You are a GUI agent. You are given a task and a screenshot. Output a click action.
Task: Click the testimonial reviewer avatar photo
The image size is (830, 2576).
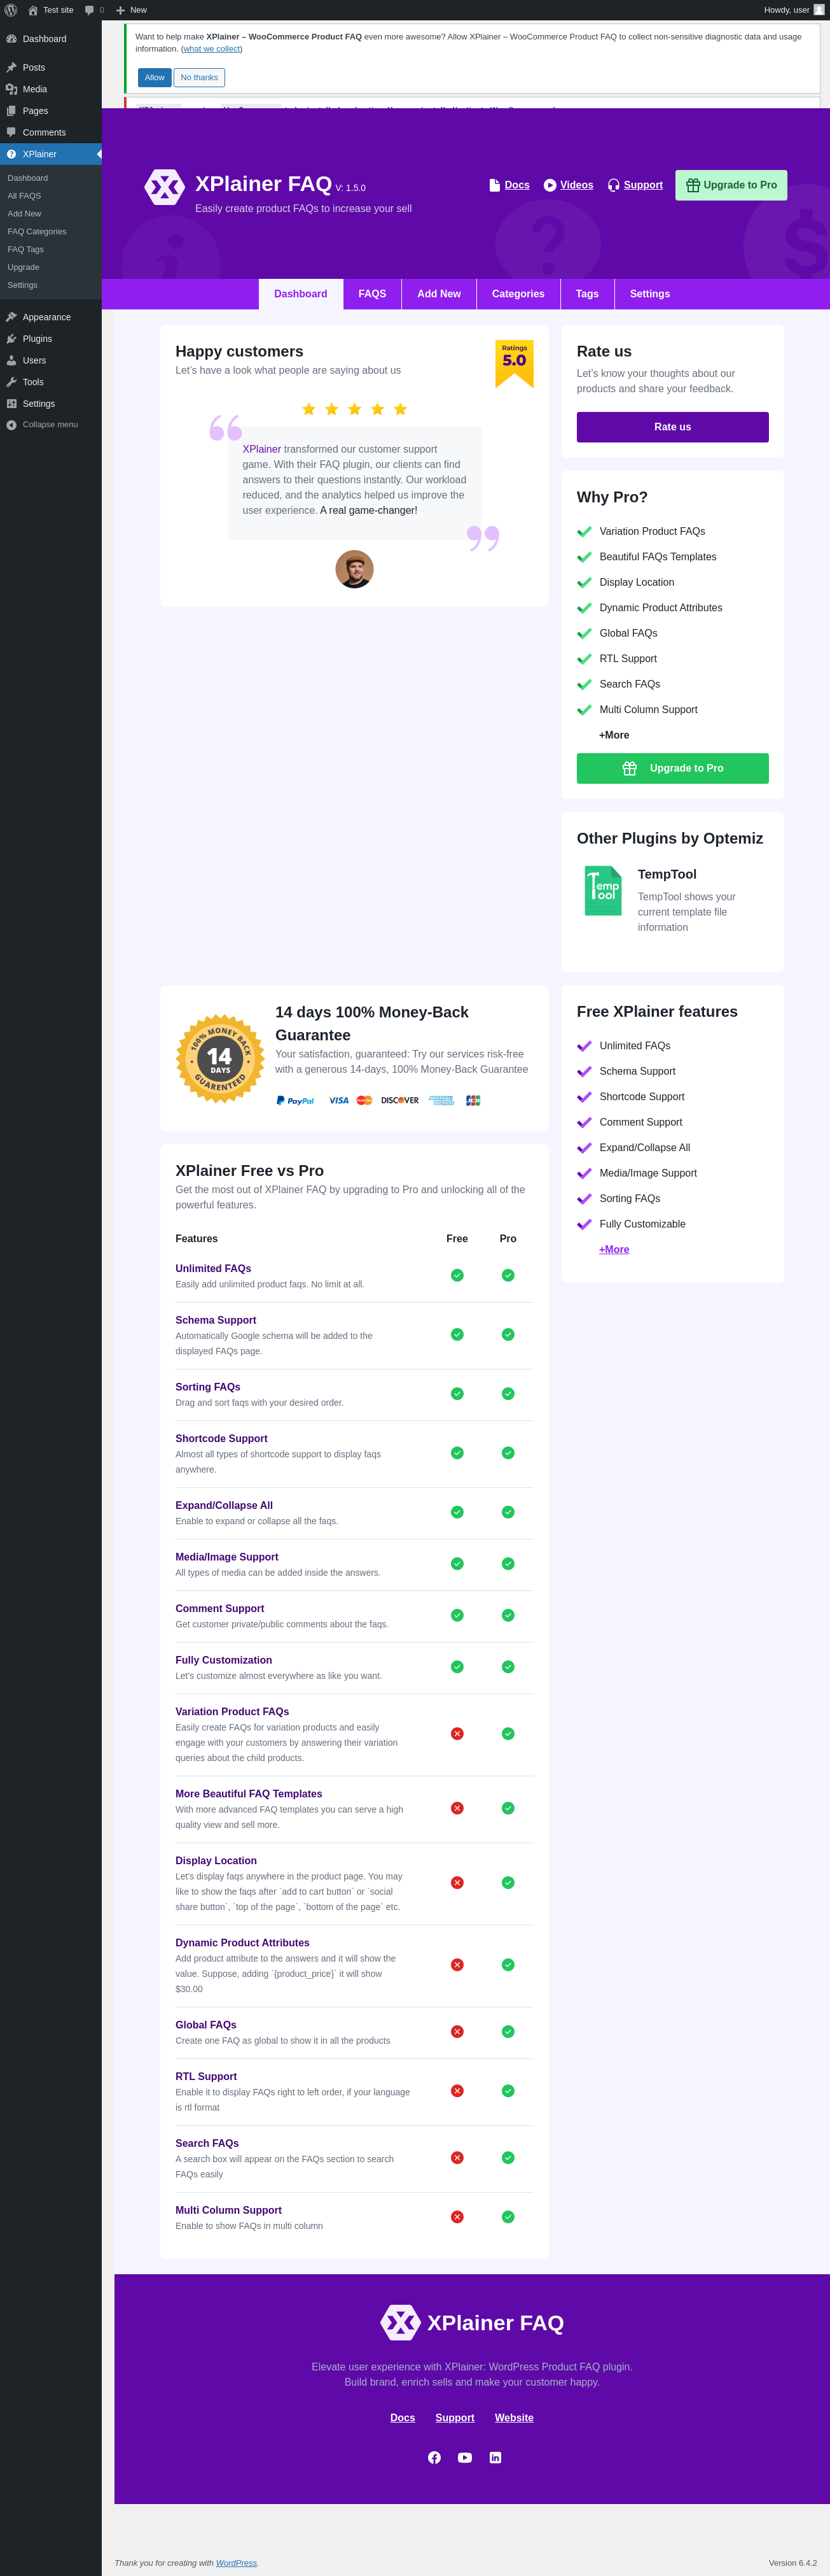point(354,569)
